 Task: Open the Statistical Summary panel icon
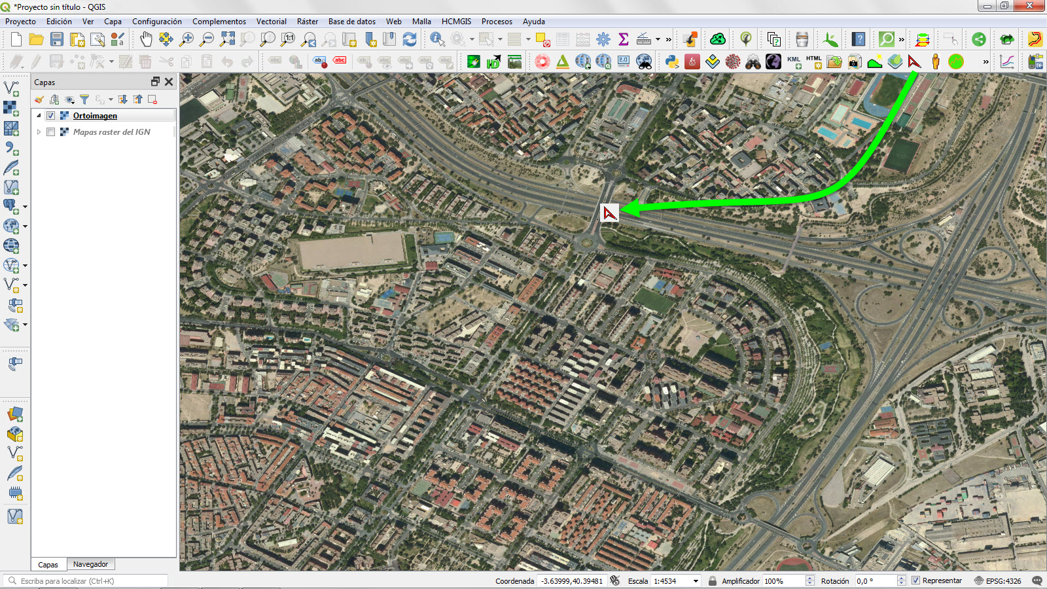(x=624, y=39)
